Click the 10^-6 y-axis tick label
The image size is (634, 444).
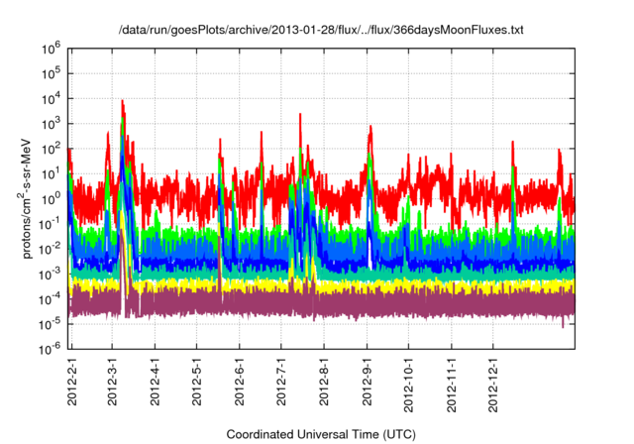[50, 349]
